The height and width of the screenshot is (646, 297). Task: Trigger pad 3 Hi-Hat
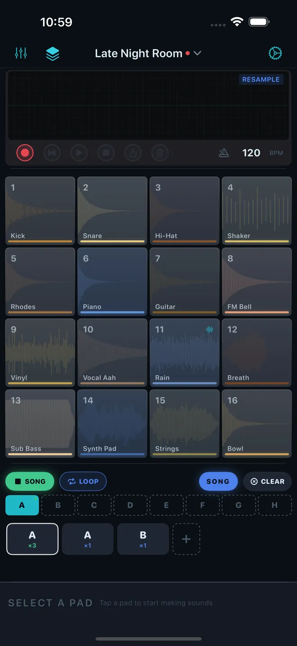coord(184,211)
